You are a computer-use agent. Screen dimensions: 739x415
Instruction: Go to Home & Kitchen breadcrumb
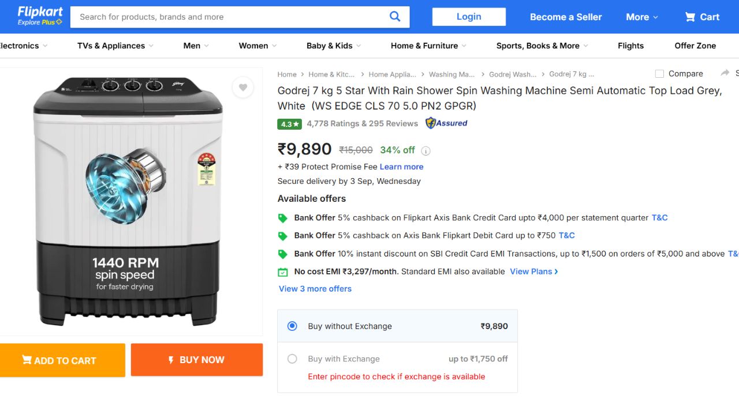[x=331, y=74]
